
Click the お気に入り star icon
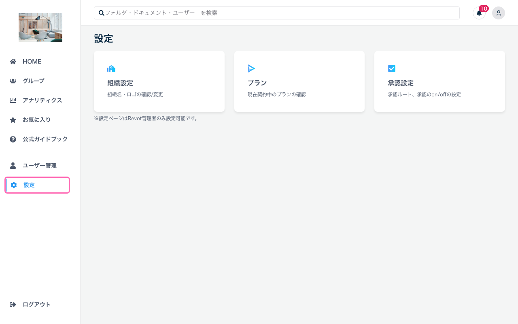13,119
